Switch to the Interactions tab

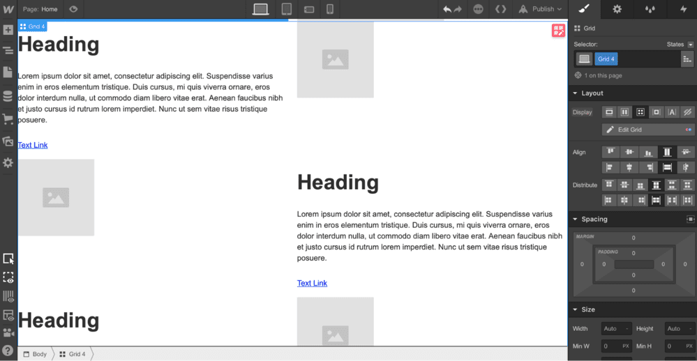[x=683, y=9]
